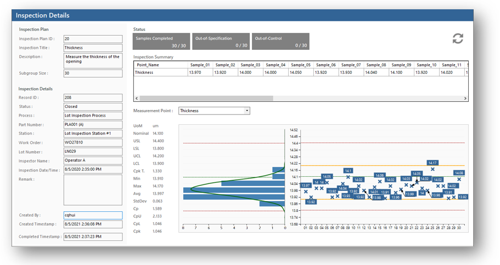
Task: Click the 14.17 data point label
Action: tap(432, 163)
